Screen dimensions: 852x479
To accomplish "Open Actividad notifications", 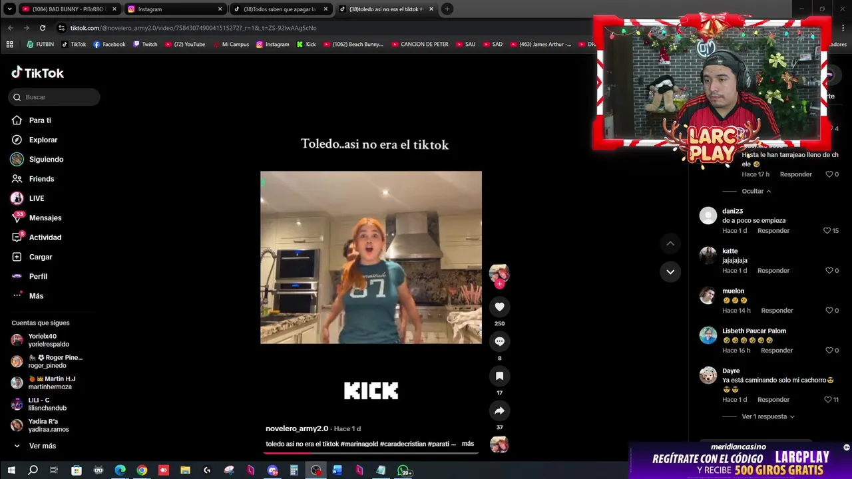I will pos(37,238).
